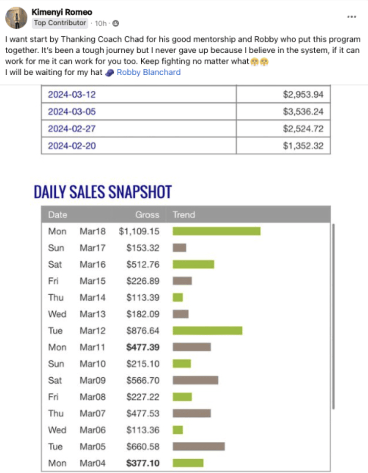Viewport: 368px width, 473px height.
Task: Click Kimenyi Romeo's profile picture
Action: 16,18
